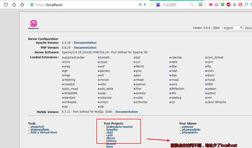
Task: Click the Baidu paw search engine icon
Action: (x=158, y=5)
